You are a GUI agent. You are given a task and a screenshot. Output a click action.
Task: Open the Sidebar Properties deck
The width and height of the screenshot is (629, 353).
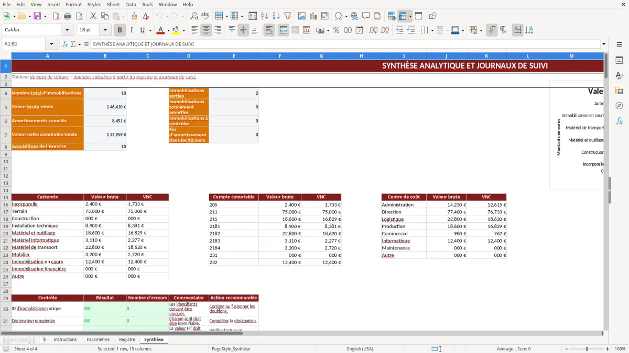(x=619, y=61)
